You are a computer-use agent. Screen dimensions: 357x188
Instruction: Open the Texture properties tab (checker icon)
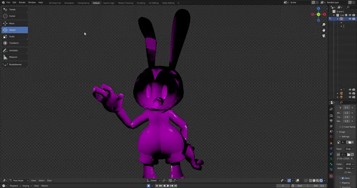click(331, 176)
